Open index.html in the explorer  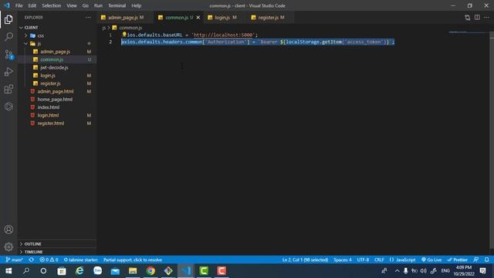(48, 107)
